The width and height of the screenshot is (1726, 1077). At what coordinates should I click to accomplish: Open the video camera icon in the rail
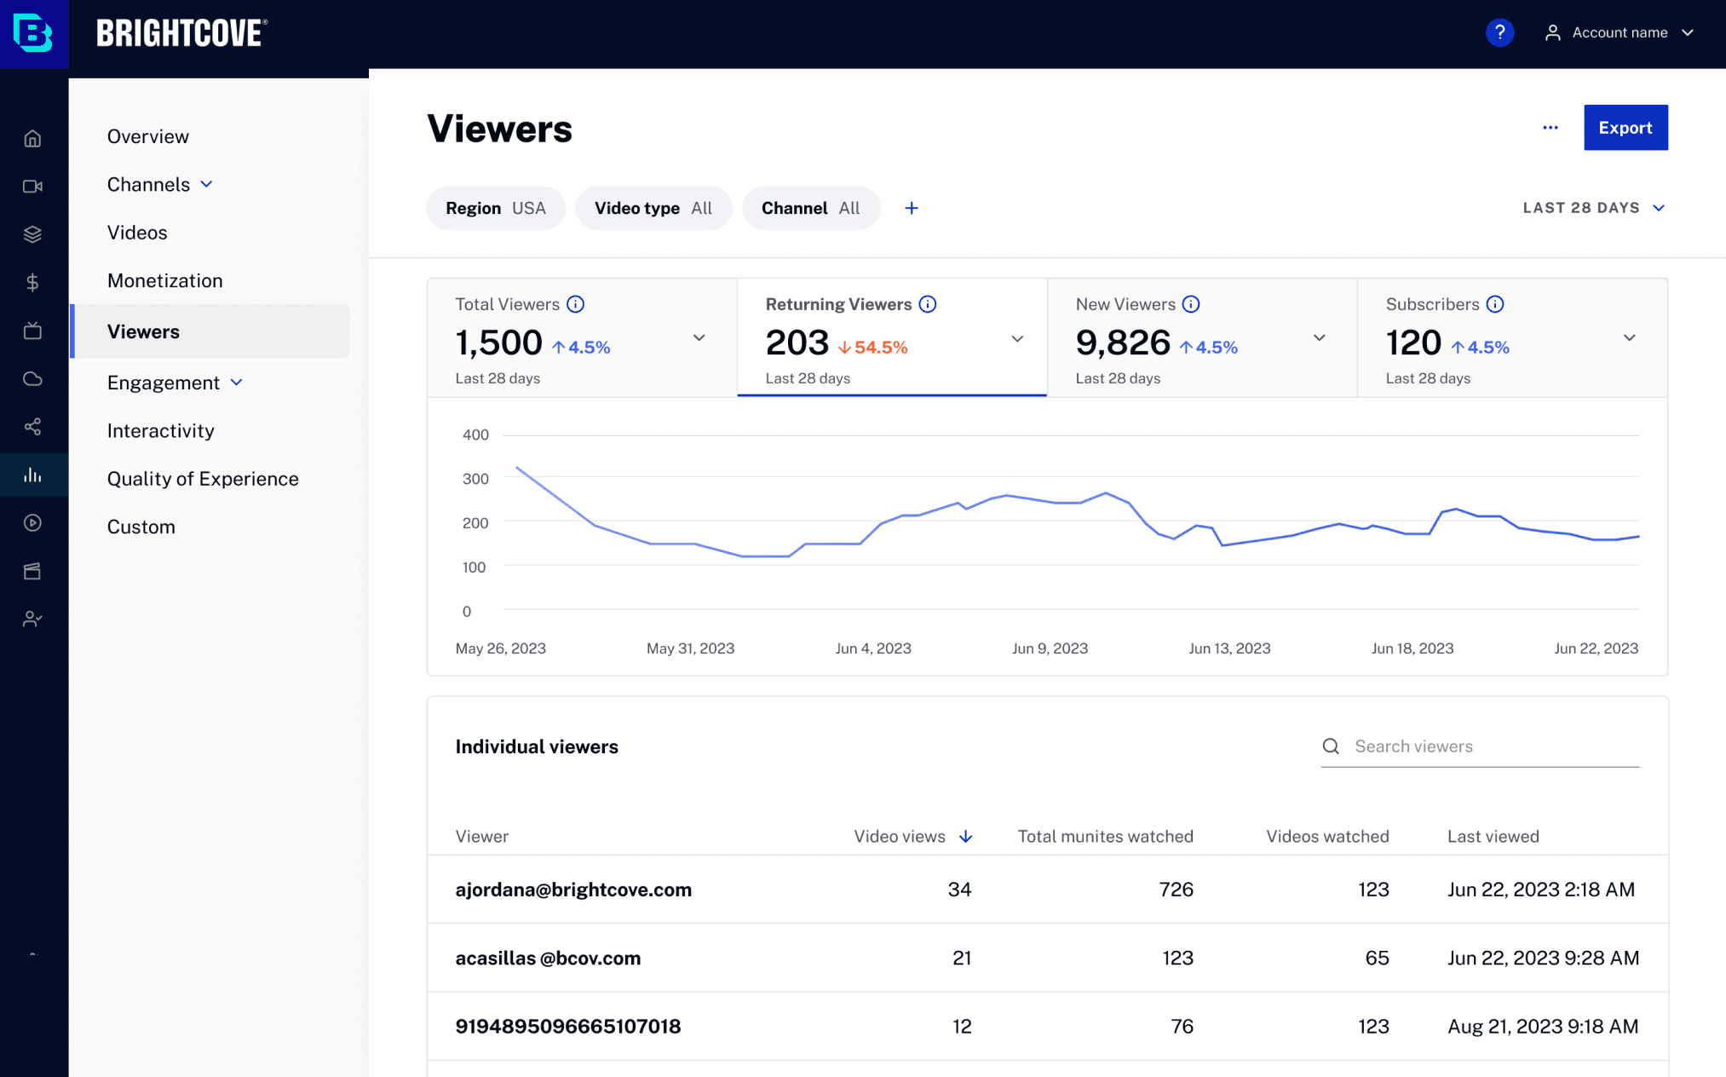(32, 186)
